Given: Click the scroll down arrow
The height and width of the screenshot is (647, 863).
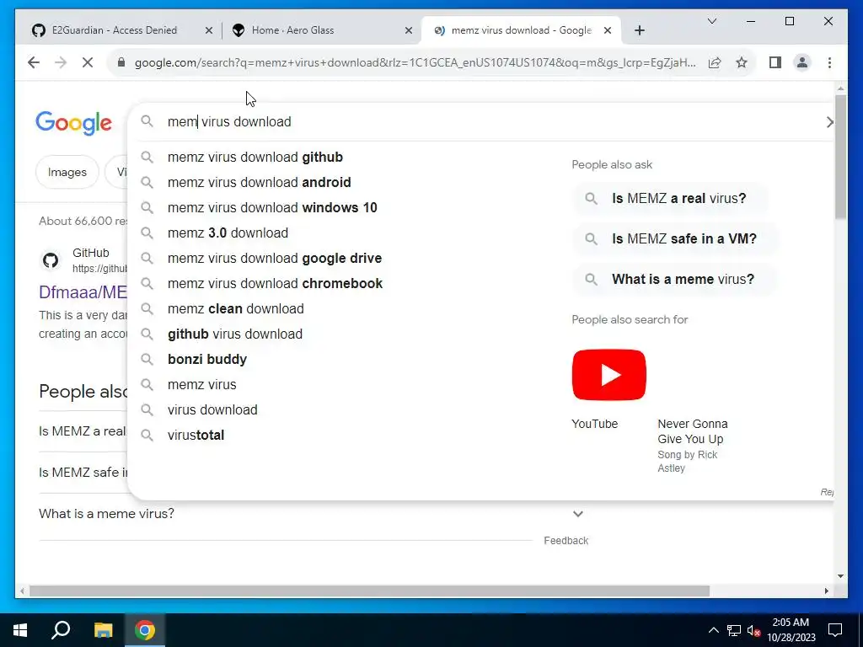Looking at the screenshot, I should (x=840, y=576).
